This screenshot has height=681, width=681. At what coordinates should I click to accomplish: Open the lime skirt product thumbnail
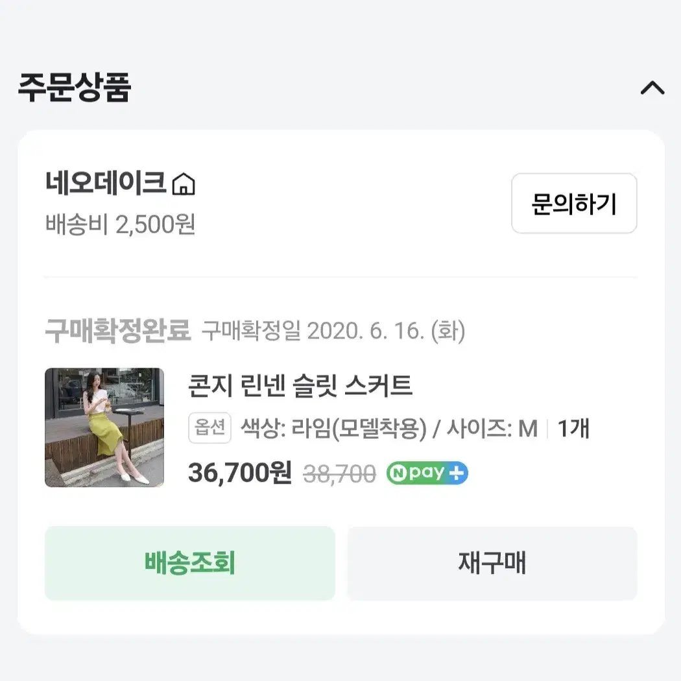pos(104,427)
